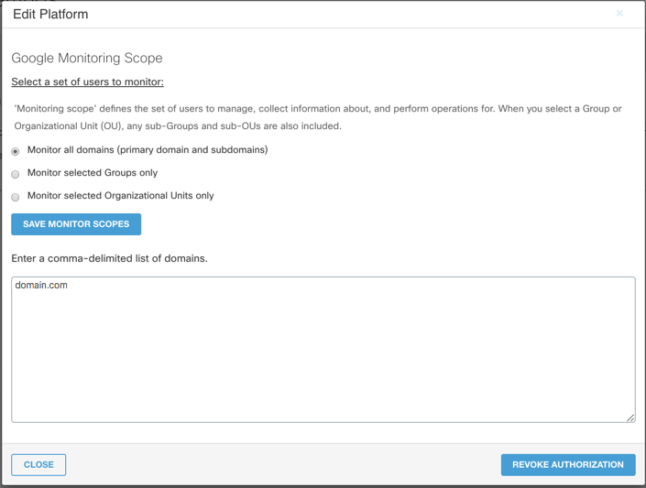
Task: Click Save Monitor Scopes button
Action: 76,224
